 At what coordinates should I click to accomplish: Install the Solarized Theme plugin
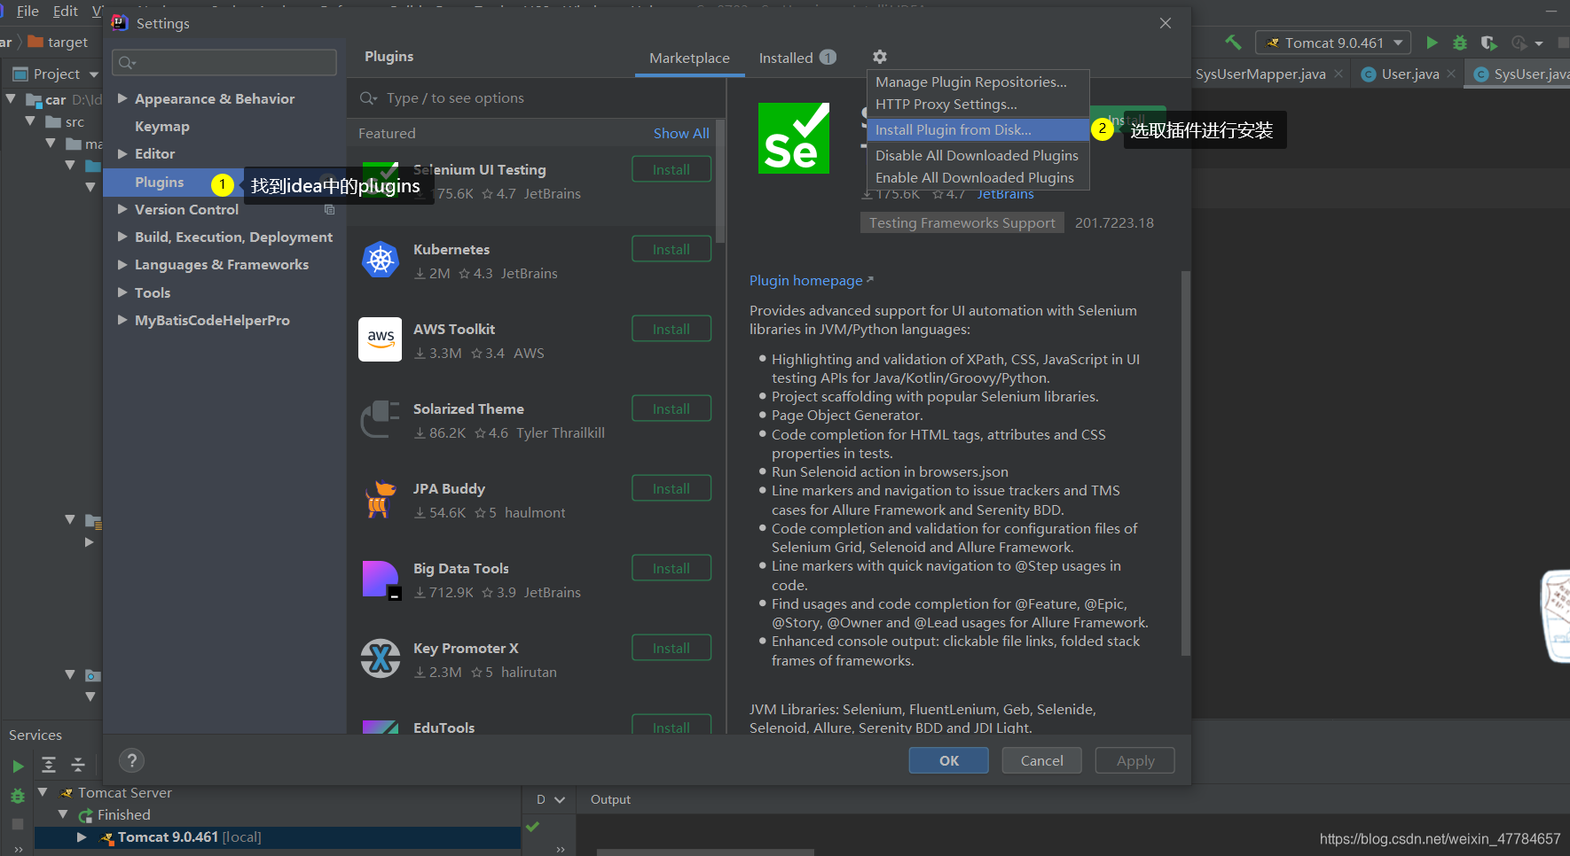(x=671, y=409)
